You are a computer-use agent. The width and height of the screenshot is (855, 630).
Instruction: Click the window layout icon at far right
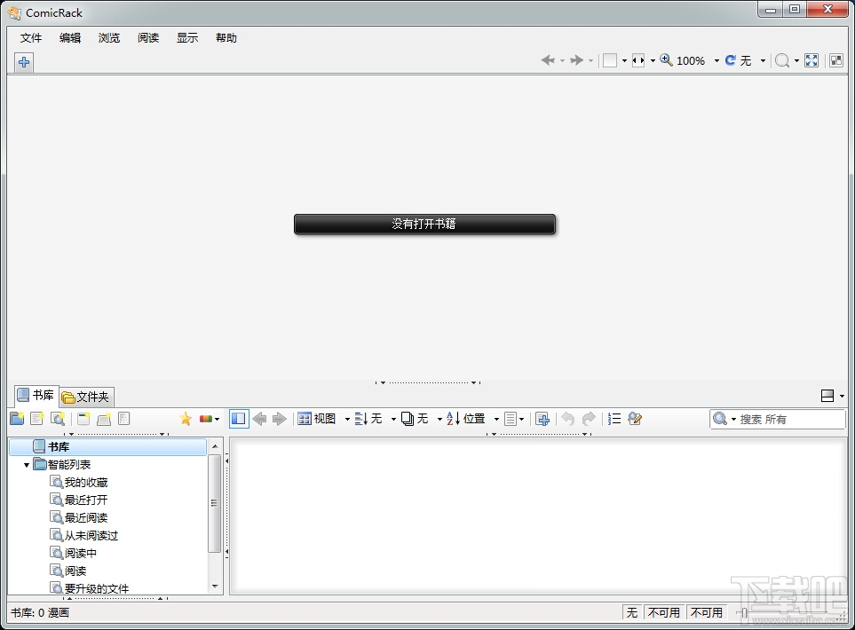[x=836, y=60]
